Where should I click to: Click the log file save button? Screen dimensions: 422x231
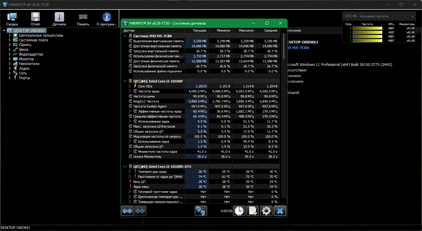[252, 211]
